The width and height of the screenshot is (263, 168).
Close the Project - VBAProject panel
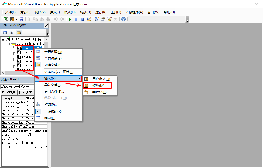(46, 25)
